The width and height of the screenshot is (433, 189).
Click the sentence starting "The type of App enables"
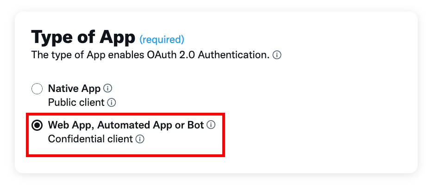coord(150,55)
